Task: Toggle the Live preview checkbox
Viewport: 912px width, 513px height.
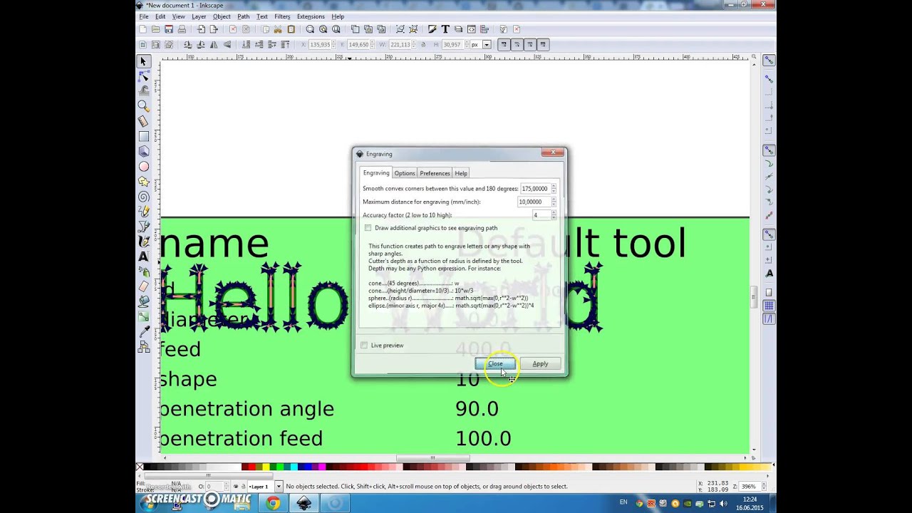Action: [364, 346]
